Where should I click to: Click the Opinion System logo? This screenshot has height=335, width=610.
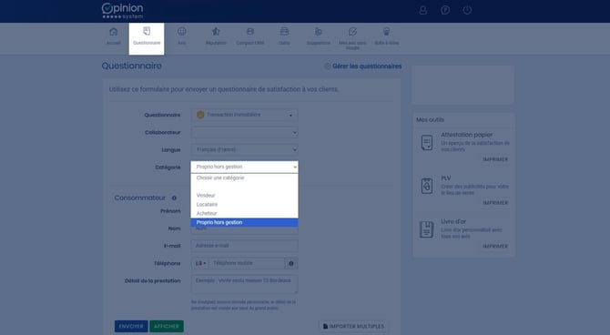click(x=123, y=11)
